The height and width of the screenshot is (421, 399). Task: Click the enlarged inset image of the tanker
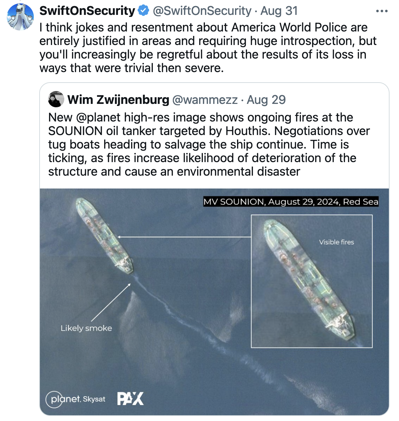coord(311,281)
